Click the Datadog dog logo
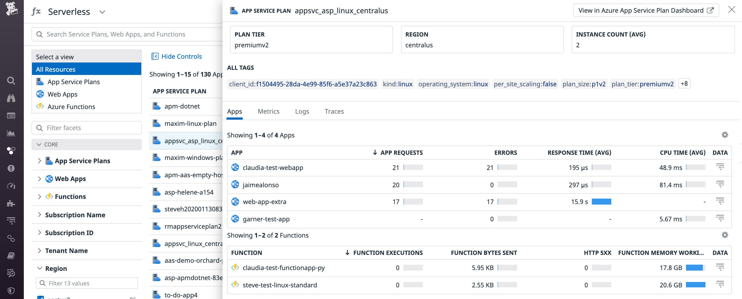The width and height of the screenshot is (742, 299). point(11,8)
